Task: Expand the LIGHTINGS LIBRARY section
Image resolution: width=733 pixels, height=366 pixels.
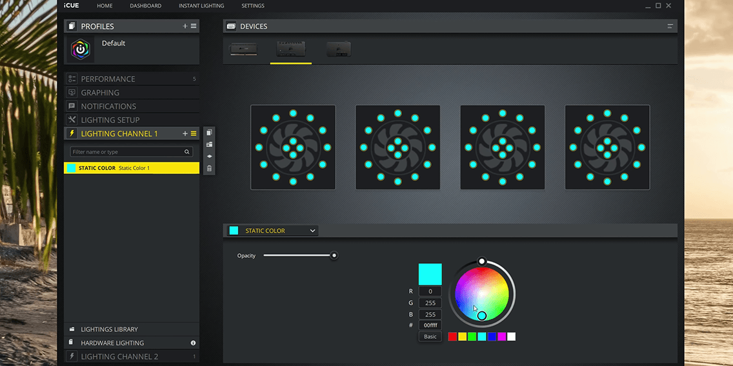Action: click(x=132, y=329)
